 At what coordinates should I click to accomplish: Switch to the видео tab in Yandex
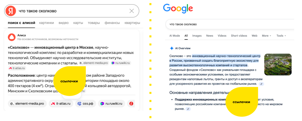(x=63, y=23)
